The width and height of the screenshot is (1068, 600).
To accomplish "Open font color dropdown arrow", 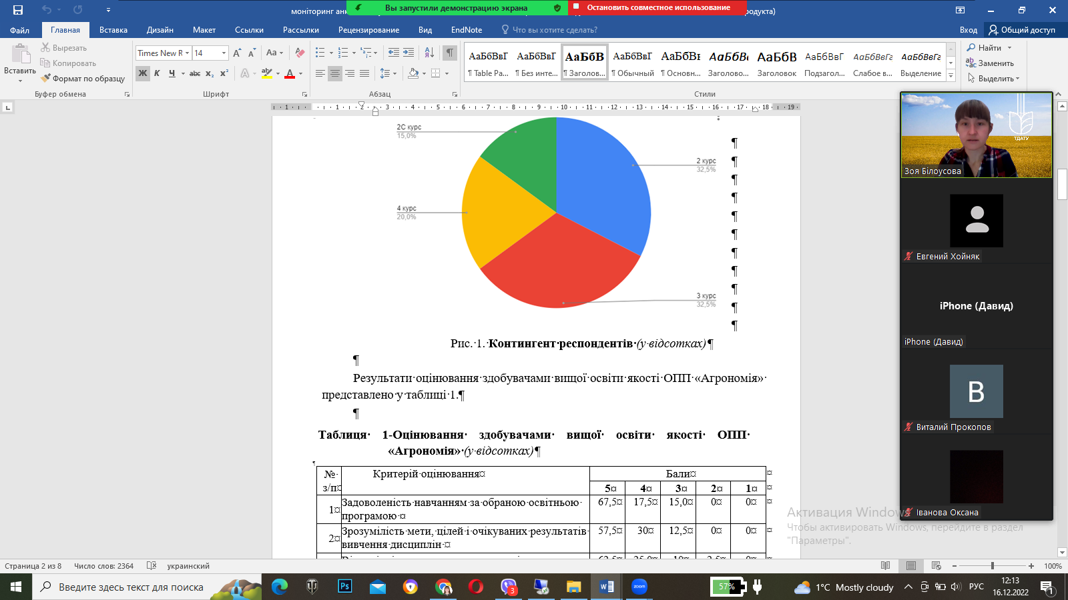I will [300, 73].
